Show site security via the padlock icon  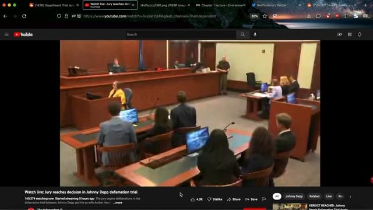66,16
